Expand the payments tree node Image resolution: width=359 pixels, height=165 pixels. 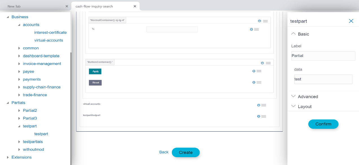click(19, 79)
